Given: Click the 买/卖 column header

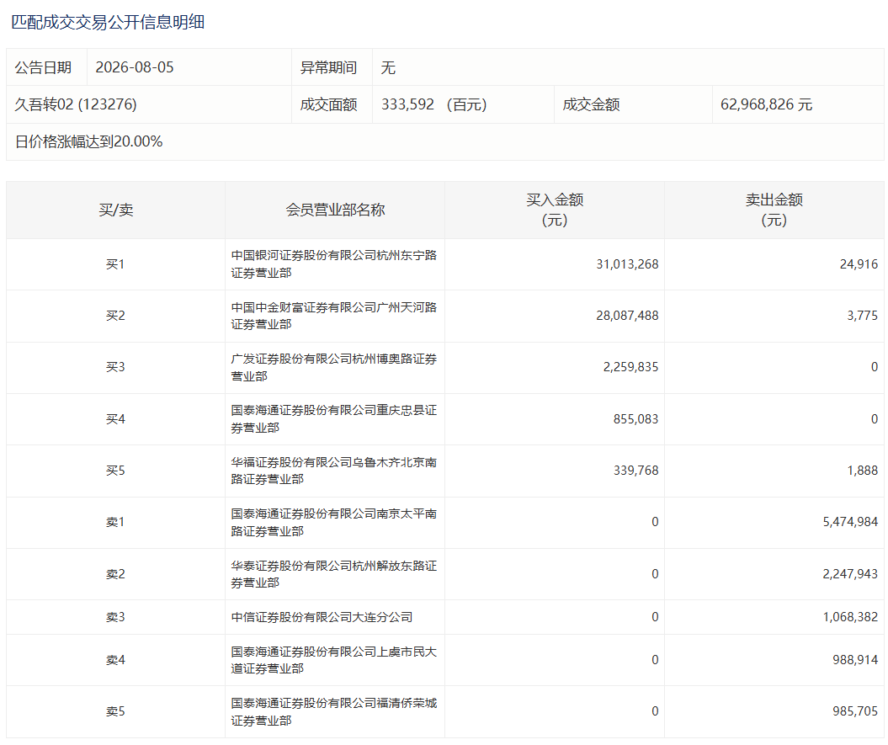Looking at the screenshot, I should (x=115, y=210).
